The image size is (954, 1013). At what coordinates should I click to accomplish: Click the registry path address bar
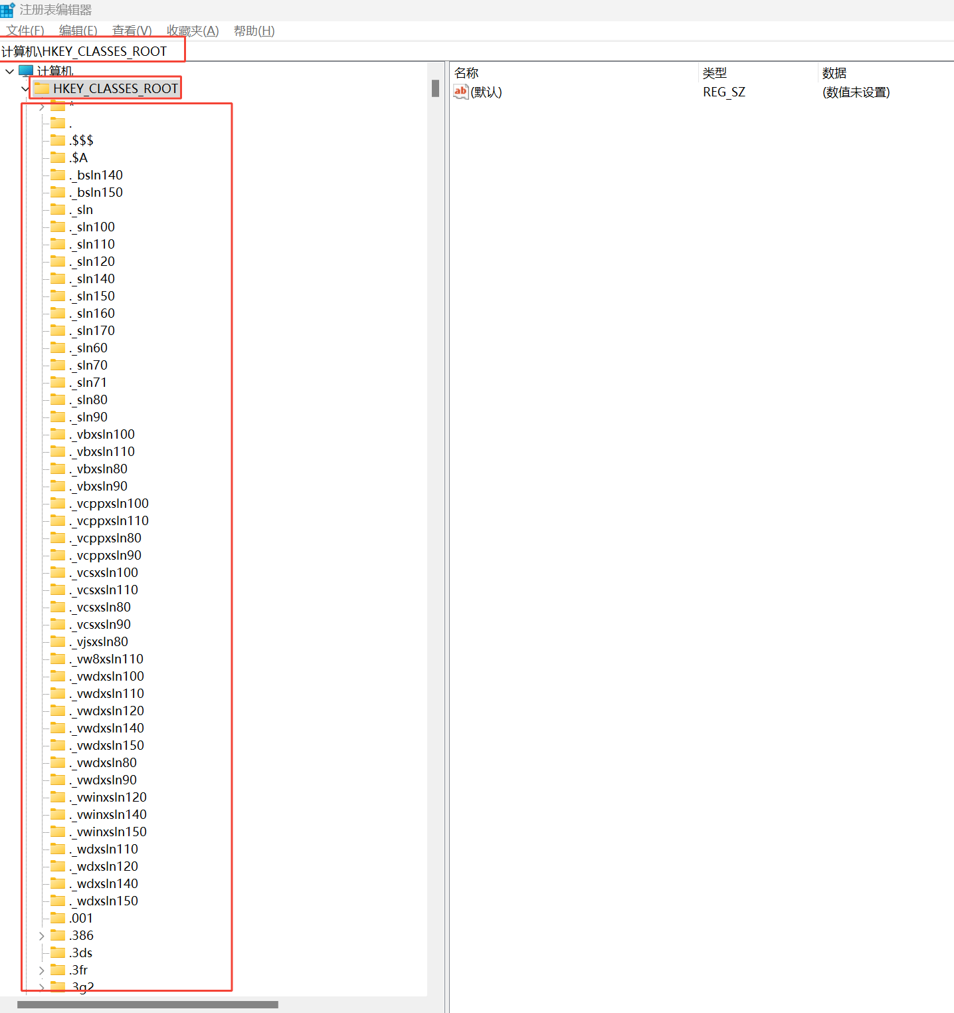click(465, 51)
